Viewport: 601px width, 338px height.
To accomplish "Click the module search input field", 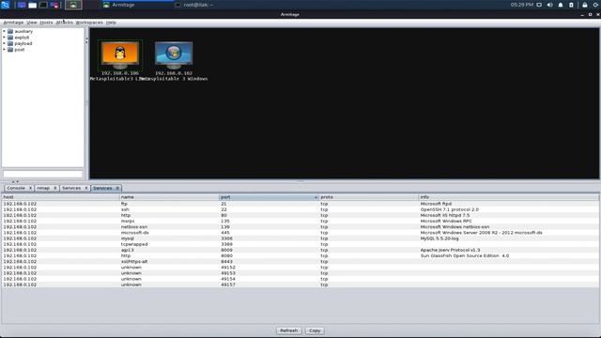I will pyautogui.click(x=43, y=174).
